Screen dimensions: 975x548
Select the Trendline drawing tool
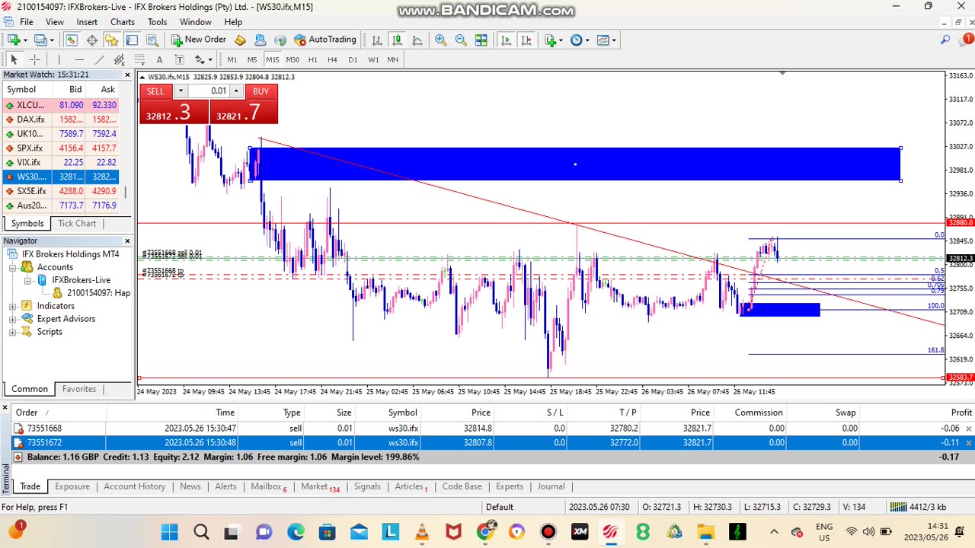pos(99,59)
